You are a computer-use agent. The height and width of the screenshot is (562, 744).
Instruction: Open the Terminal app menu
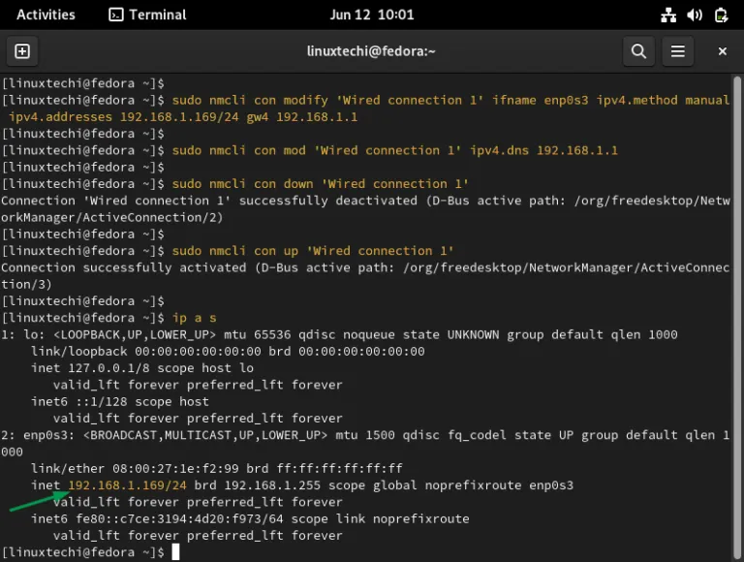147,15
